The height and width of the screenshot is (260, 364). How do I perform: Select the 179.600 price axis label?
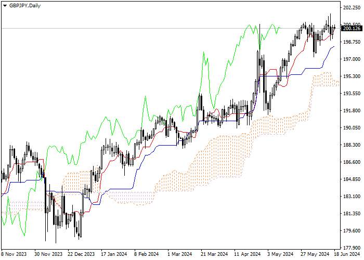tap(352, 231)
